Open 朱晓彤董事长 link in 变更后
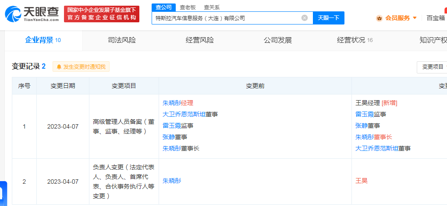 (x=374, y=137)
